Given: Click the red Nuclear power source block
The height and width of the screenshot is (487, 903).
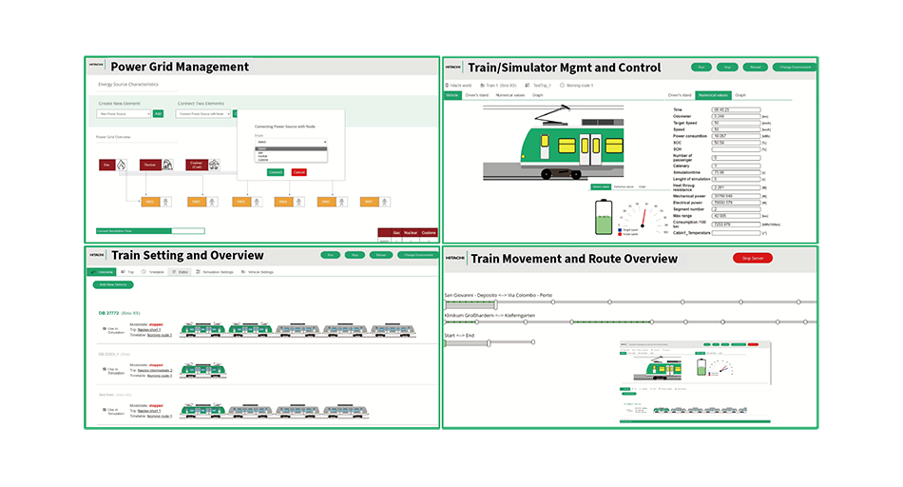Looking at the screenshot, I should coord(150,165).
